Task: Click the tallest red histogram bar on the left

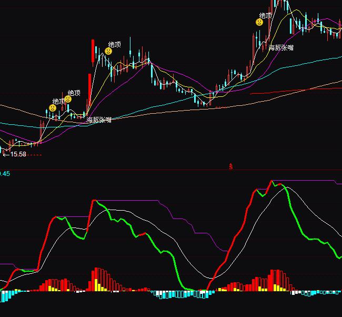Action: [x=96, y=280]
